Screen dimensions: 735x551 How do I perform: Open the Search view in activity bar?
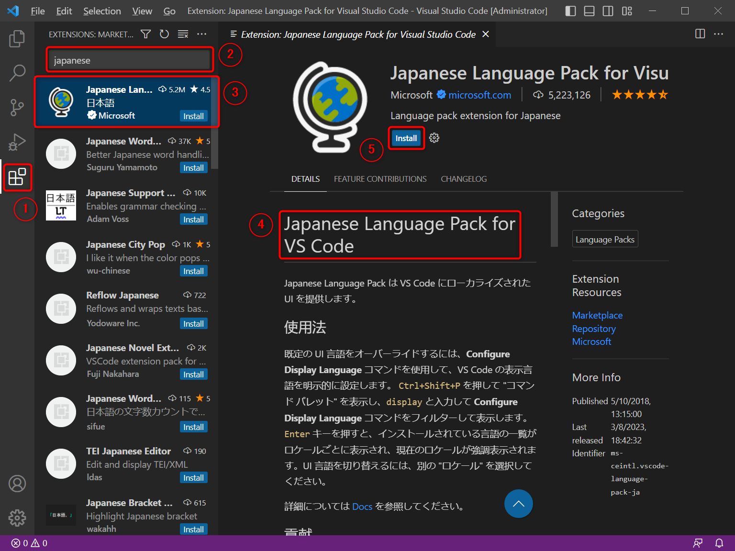click(17, 73)
